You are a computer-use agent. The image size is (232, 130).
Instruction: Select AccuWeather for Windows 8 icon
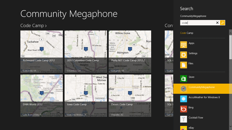point(183,99)
